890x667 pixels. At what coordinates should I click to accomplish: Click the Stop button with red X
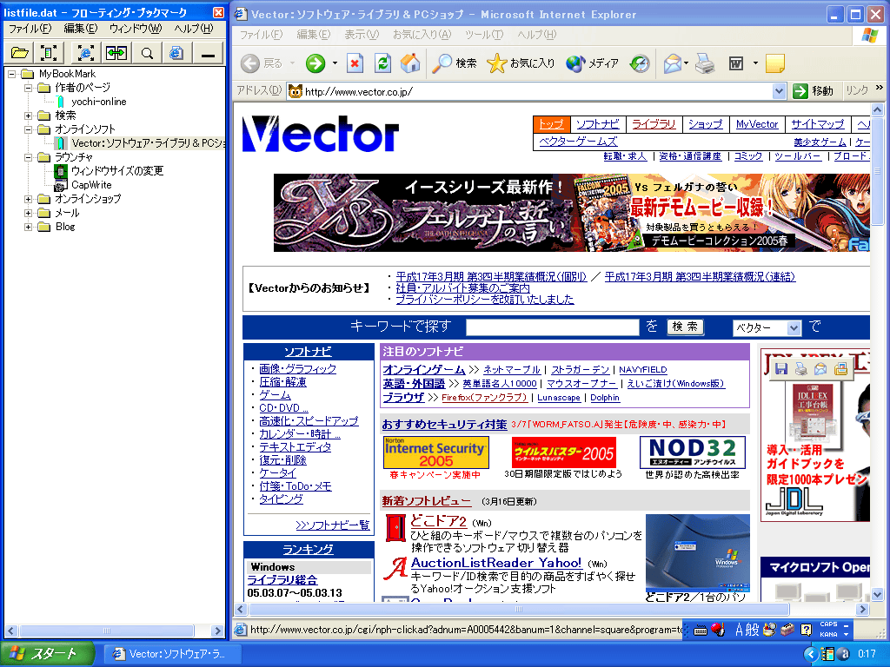tap(355, 63)
